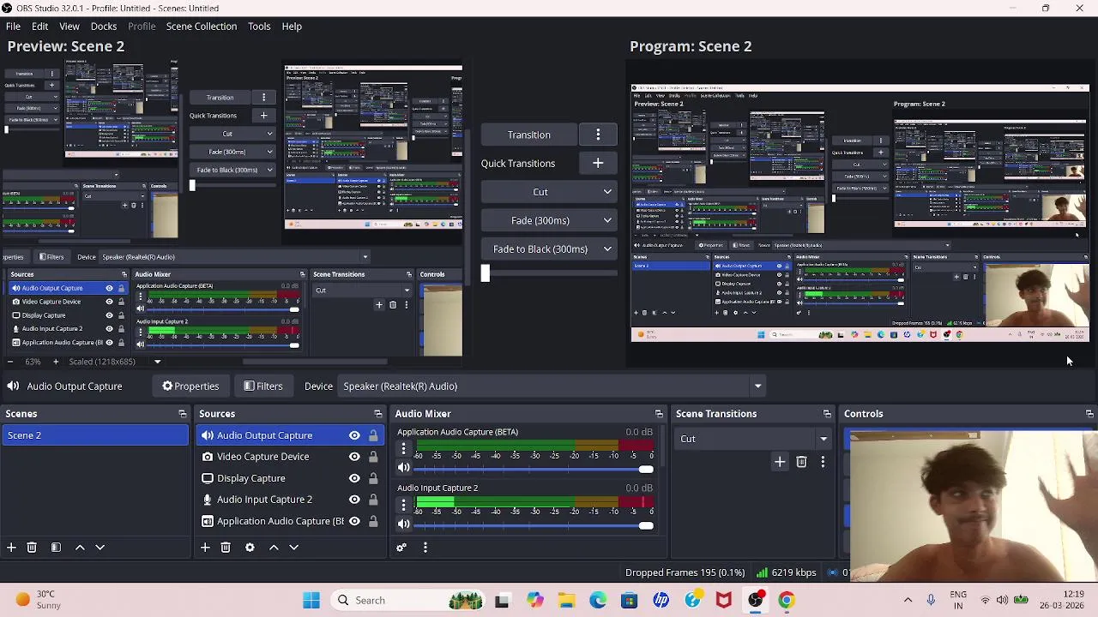The height and width of the screenshot is (617, 1098).
Task: Open the View menu
Action: [69, 26]
